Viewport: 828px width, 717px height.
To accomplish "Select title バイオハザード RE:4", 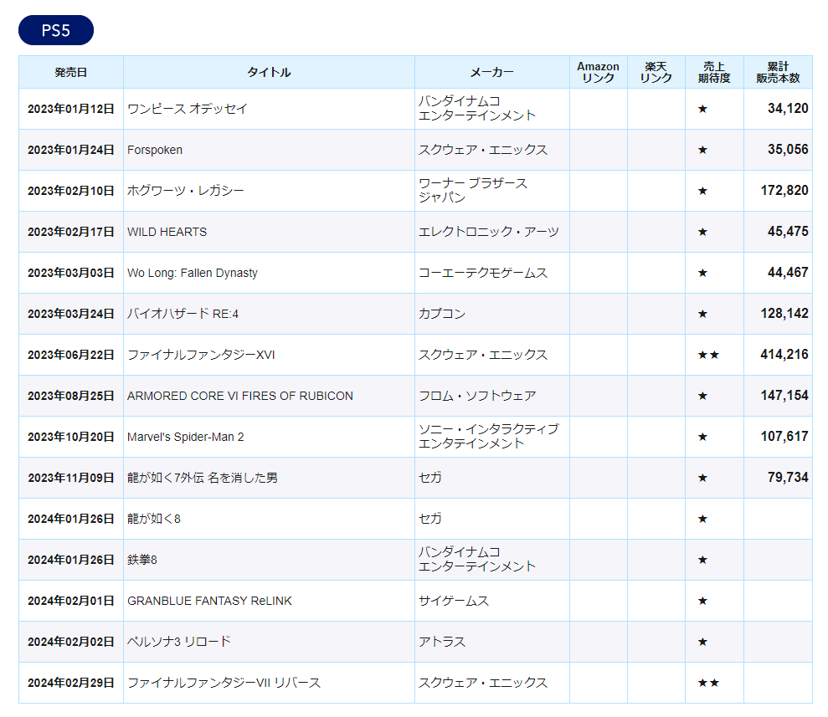I will (183, 314).
